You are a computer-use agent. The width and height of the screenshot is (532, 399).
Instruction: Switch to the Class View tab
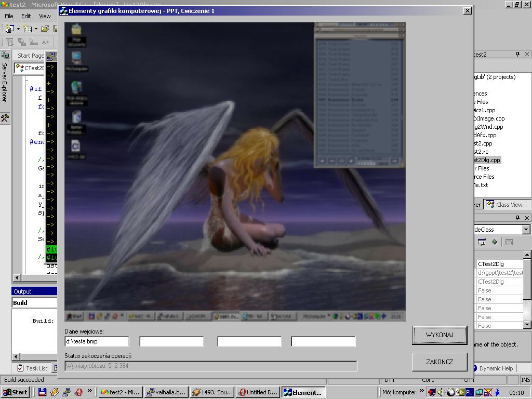coord(504,205)
